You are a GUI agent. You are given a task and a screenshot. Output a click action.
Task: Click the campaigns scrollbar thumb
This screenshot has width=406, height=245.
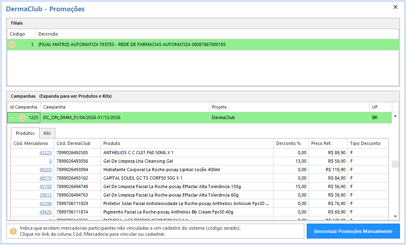395,164
